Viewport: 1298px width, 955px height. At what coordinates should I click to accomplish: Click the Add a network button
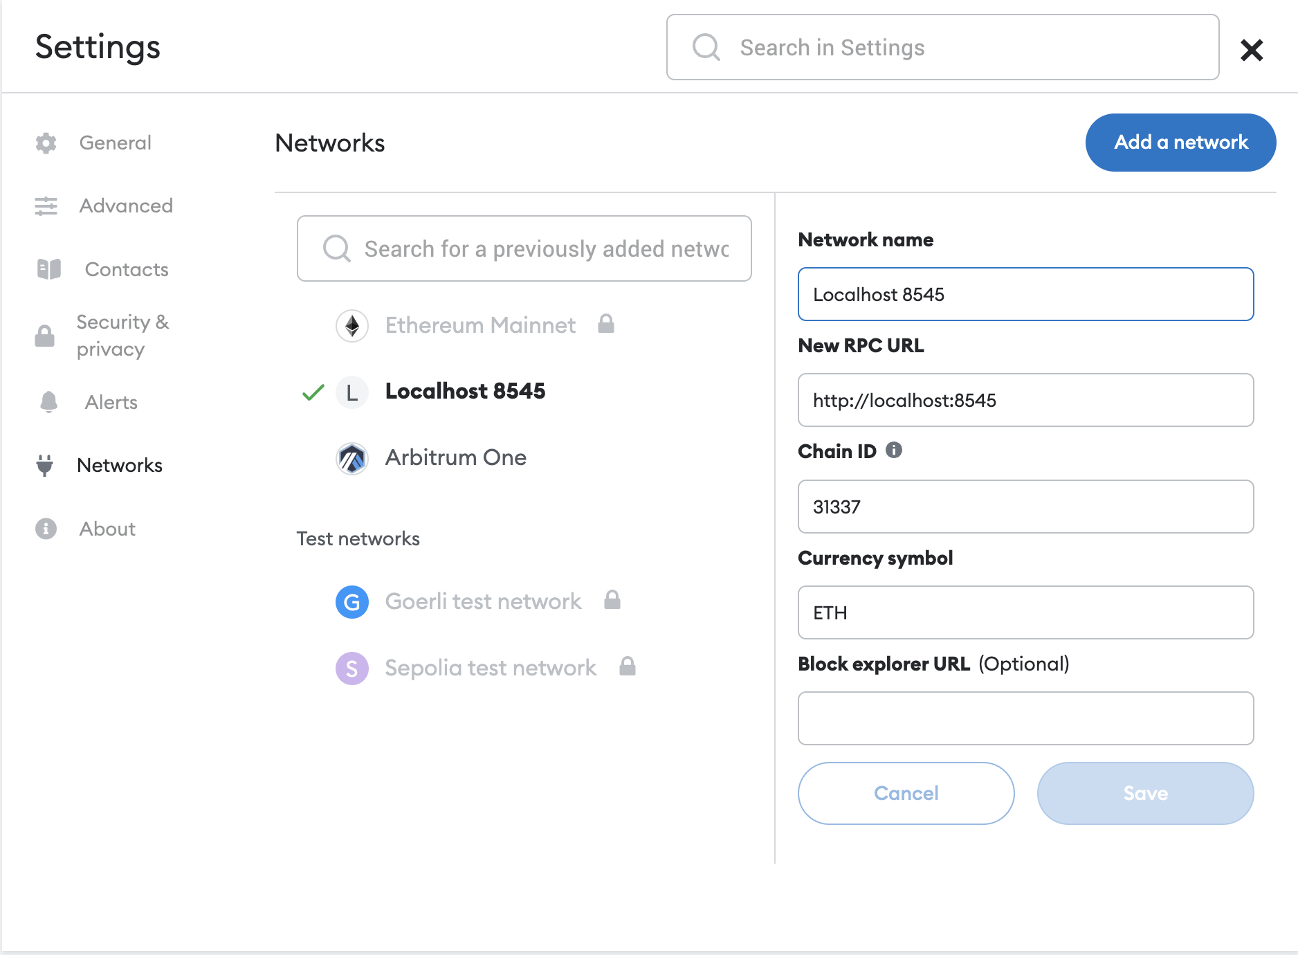(1181, 143)
